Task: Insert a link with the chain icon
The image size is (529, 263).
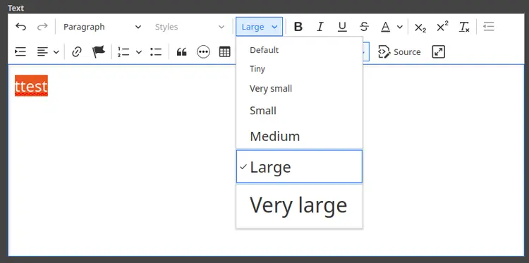Action: point(77,52)
